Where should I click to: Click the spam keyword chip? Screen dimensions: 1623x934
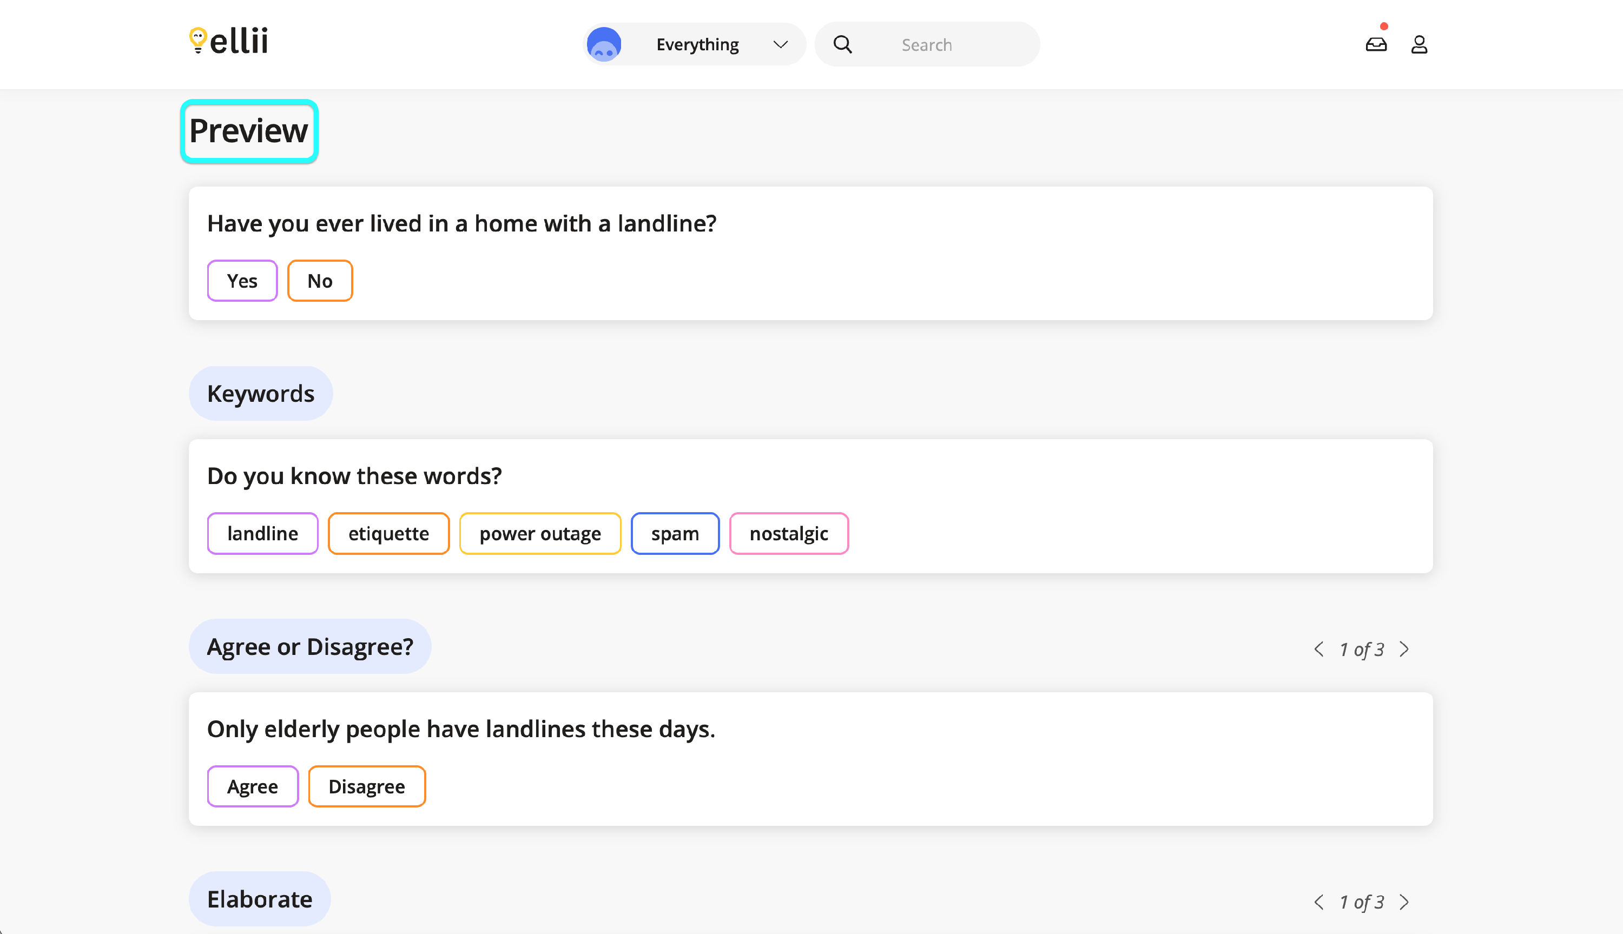[x=674, y=533]
